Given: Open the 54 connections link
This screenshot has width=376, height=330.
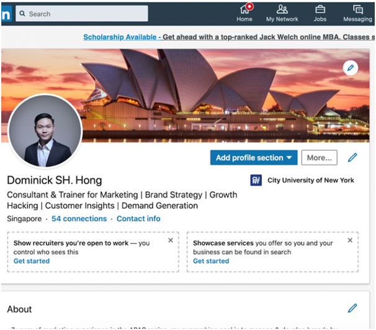Looking at the screenshot, I should 79,219.
